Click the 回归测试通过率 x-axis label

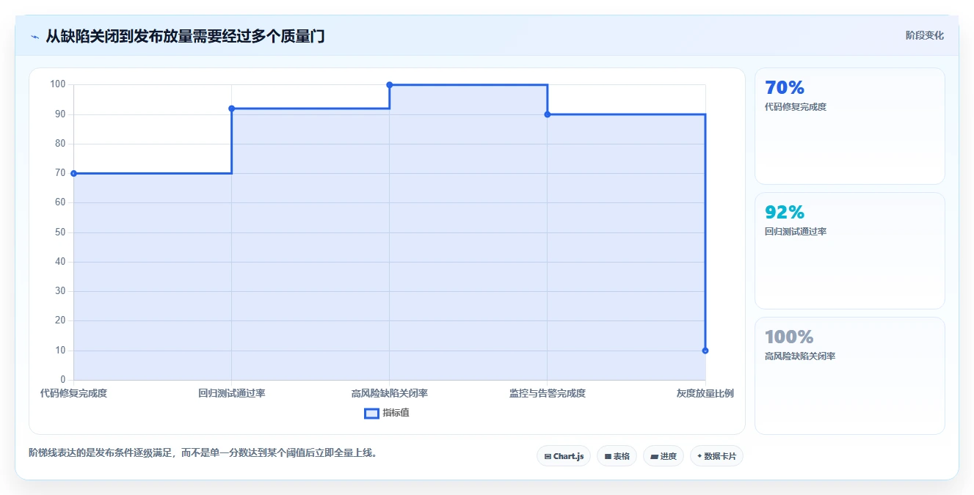click(231, 393)
